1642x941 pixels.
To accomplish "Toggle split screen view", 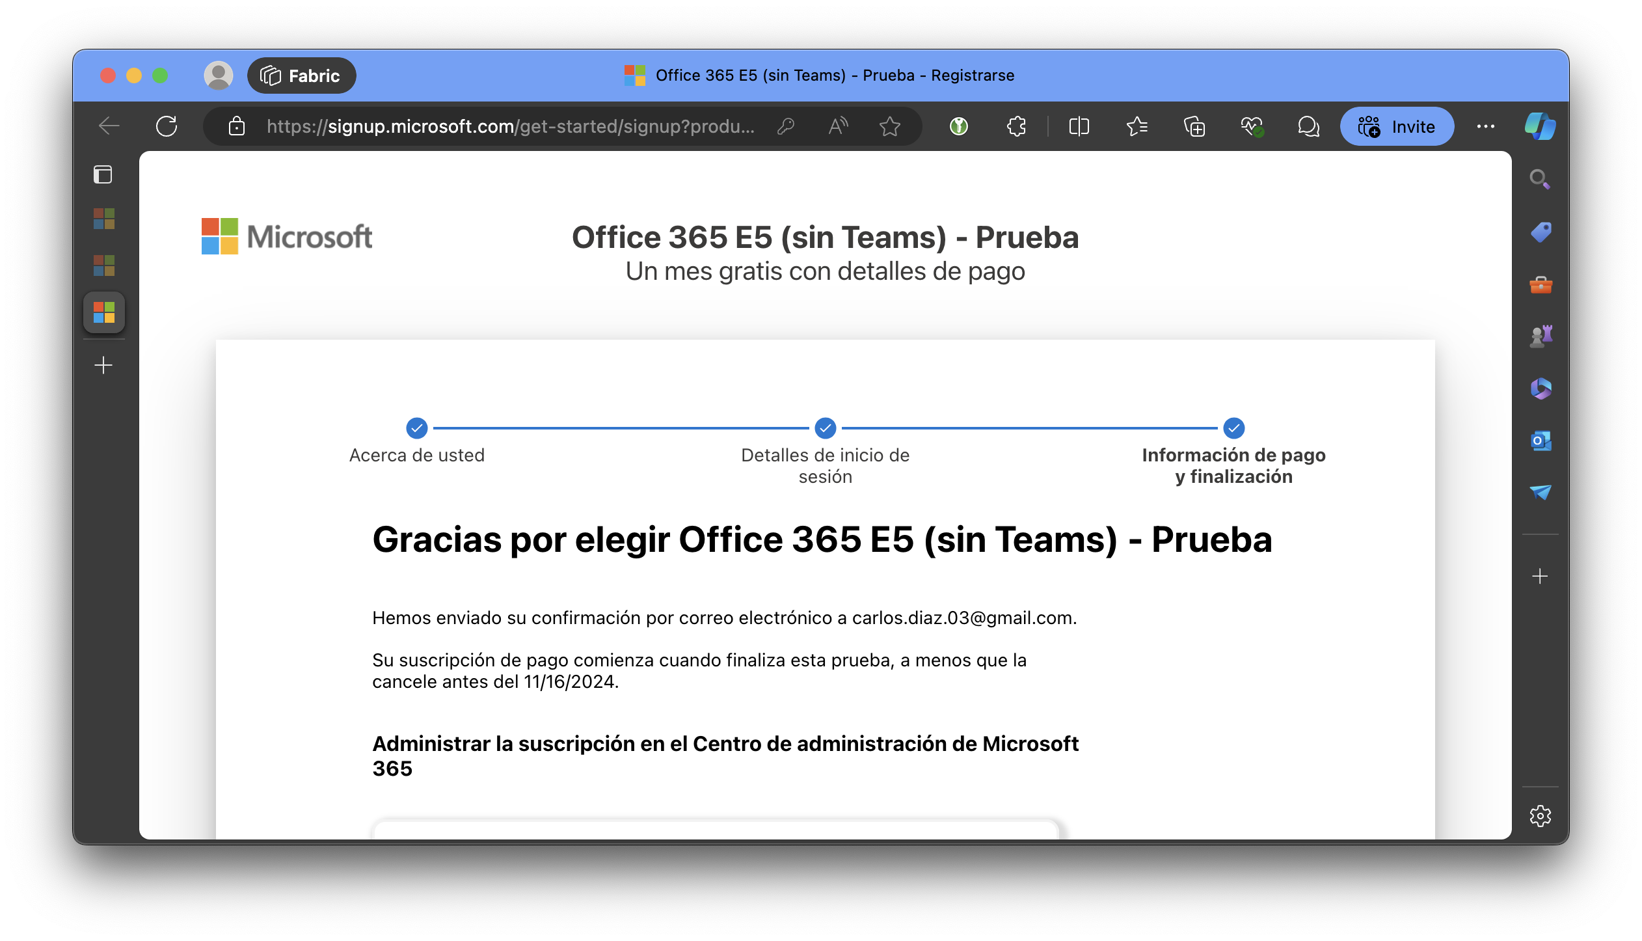I will point(1079,126).
